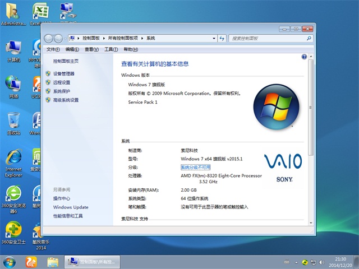Open the Administrator folder on desktop
Image resolution: width=359 pixels, height=269 pixels.
pyautogui.click(x=13, y=13)
